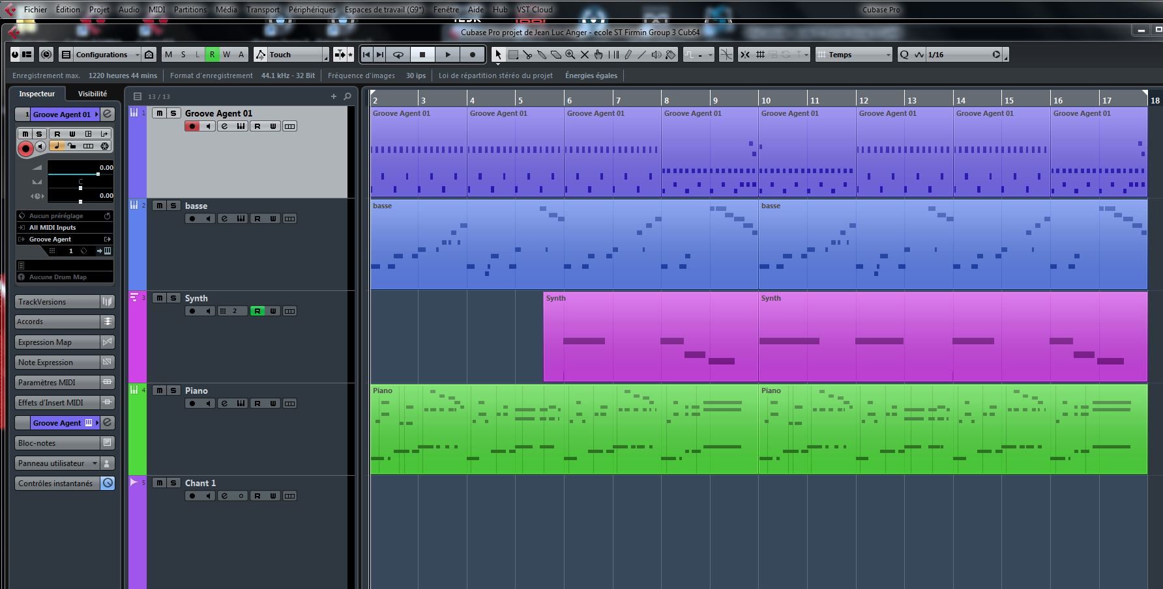Expand the Accords inspector section

click(x=57, y=322)
